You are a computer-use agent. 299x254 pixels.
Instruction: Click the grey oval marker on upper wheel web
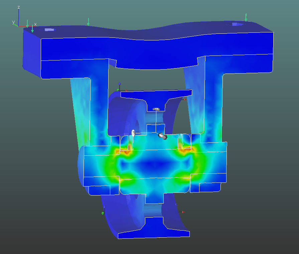156,109
